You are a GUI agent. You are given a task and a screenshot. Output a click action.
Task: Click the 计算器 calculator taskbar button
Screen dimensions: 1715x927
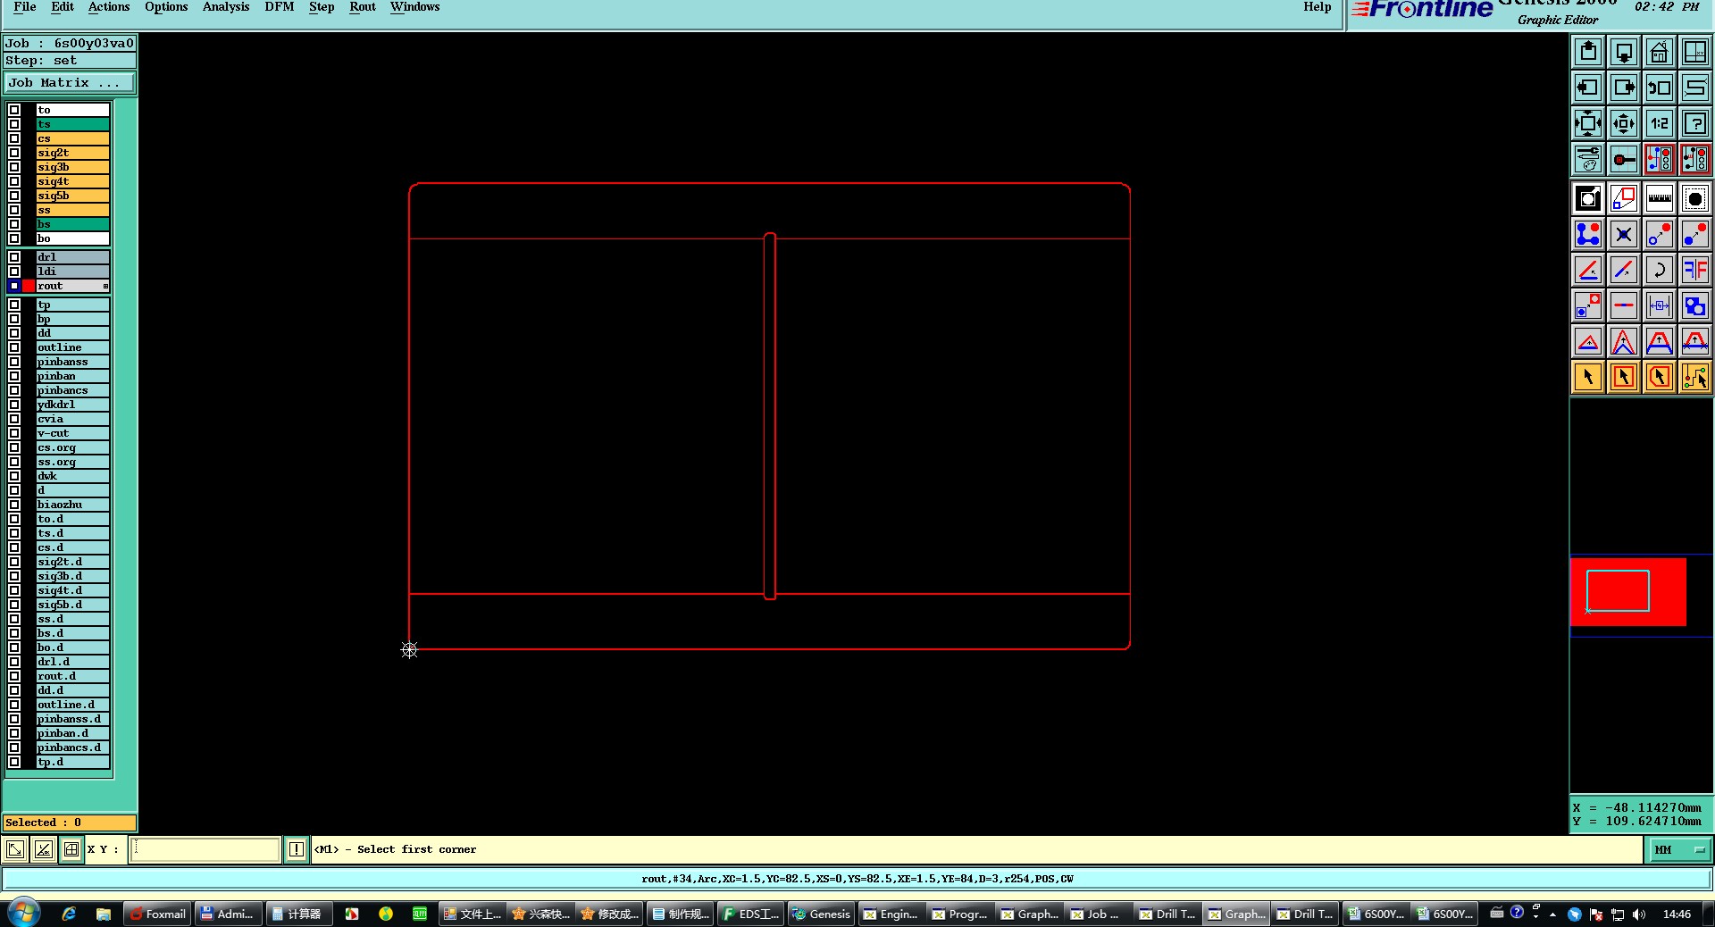(297, 914)
